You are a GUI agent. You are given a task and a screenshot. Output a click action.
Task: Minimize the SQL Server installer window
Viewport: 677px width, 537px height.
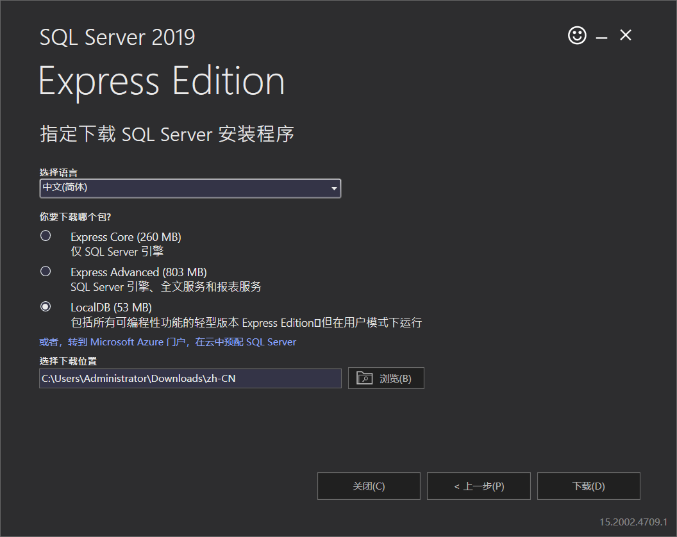(x=601, y=37)
